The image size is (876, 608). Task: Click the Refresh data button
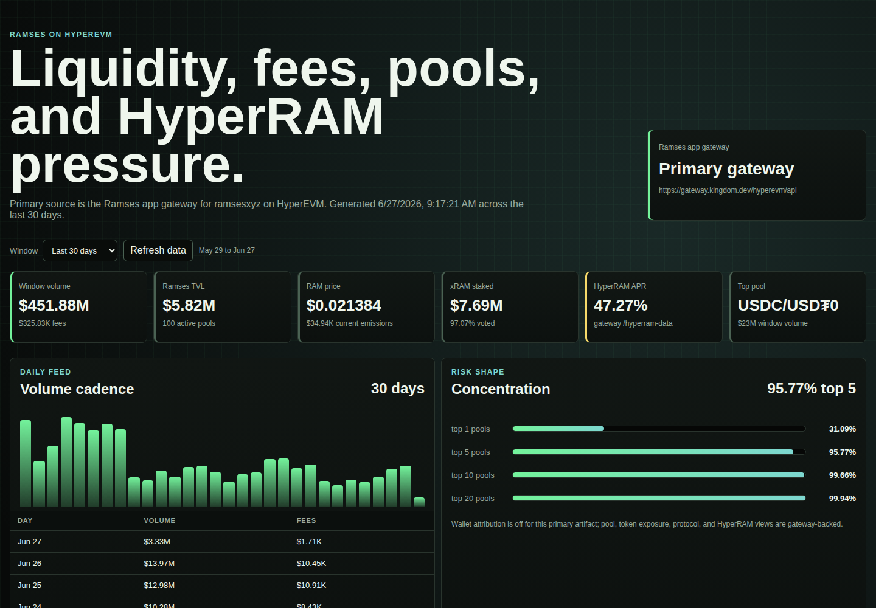[x=158, y=250]
